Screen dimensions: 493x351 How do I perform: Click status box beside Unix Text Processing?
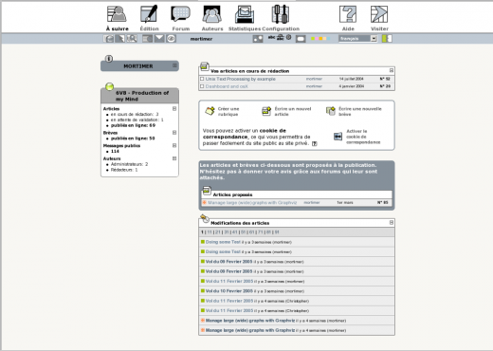click(202, 79)
